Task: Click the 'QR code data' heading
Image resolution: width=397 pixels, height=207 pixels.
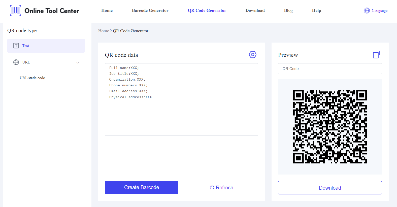Action: (x=121, y=55)
